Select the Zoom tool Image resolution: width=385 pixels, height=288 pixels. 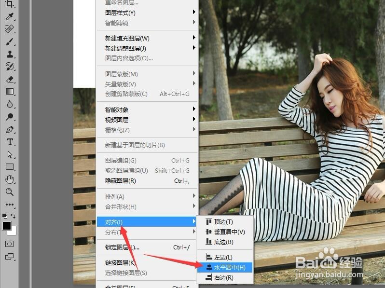(x=10, y=192)
